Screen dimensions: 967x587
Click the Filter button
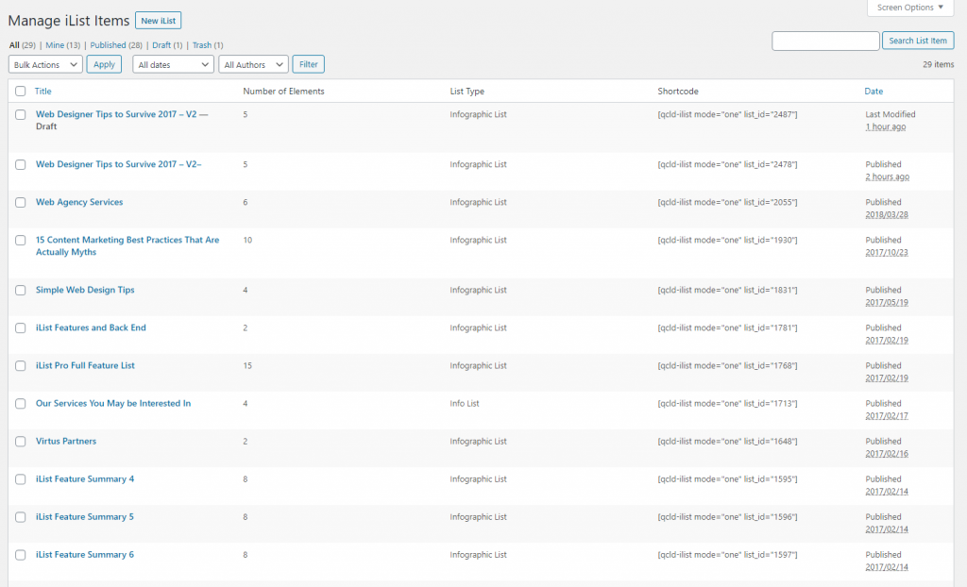[308, 63]
